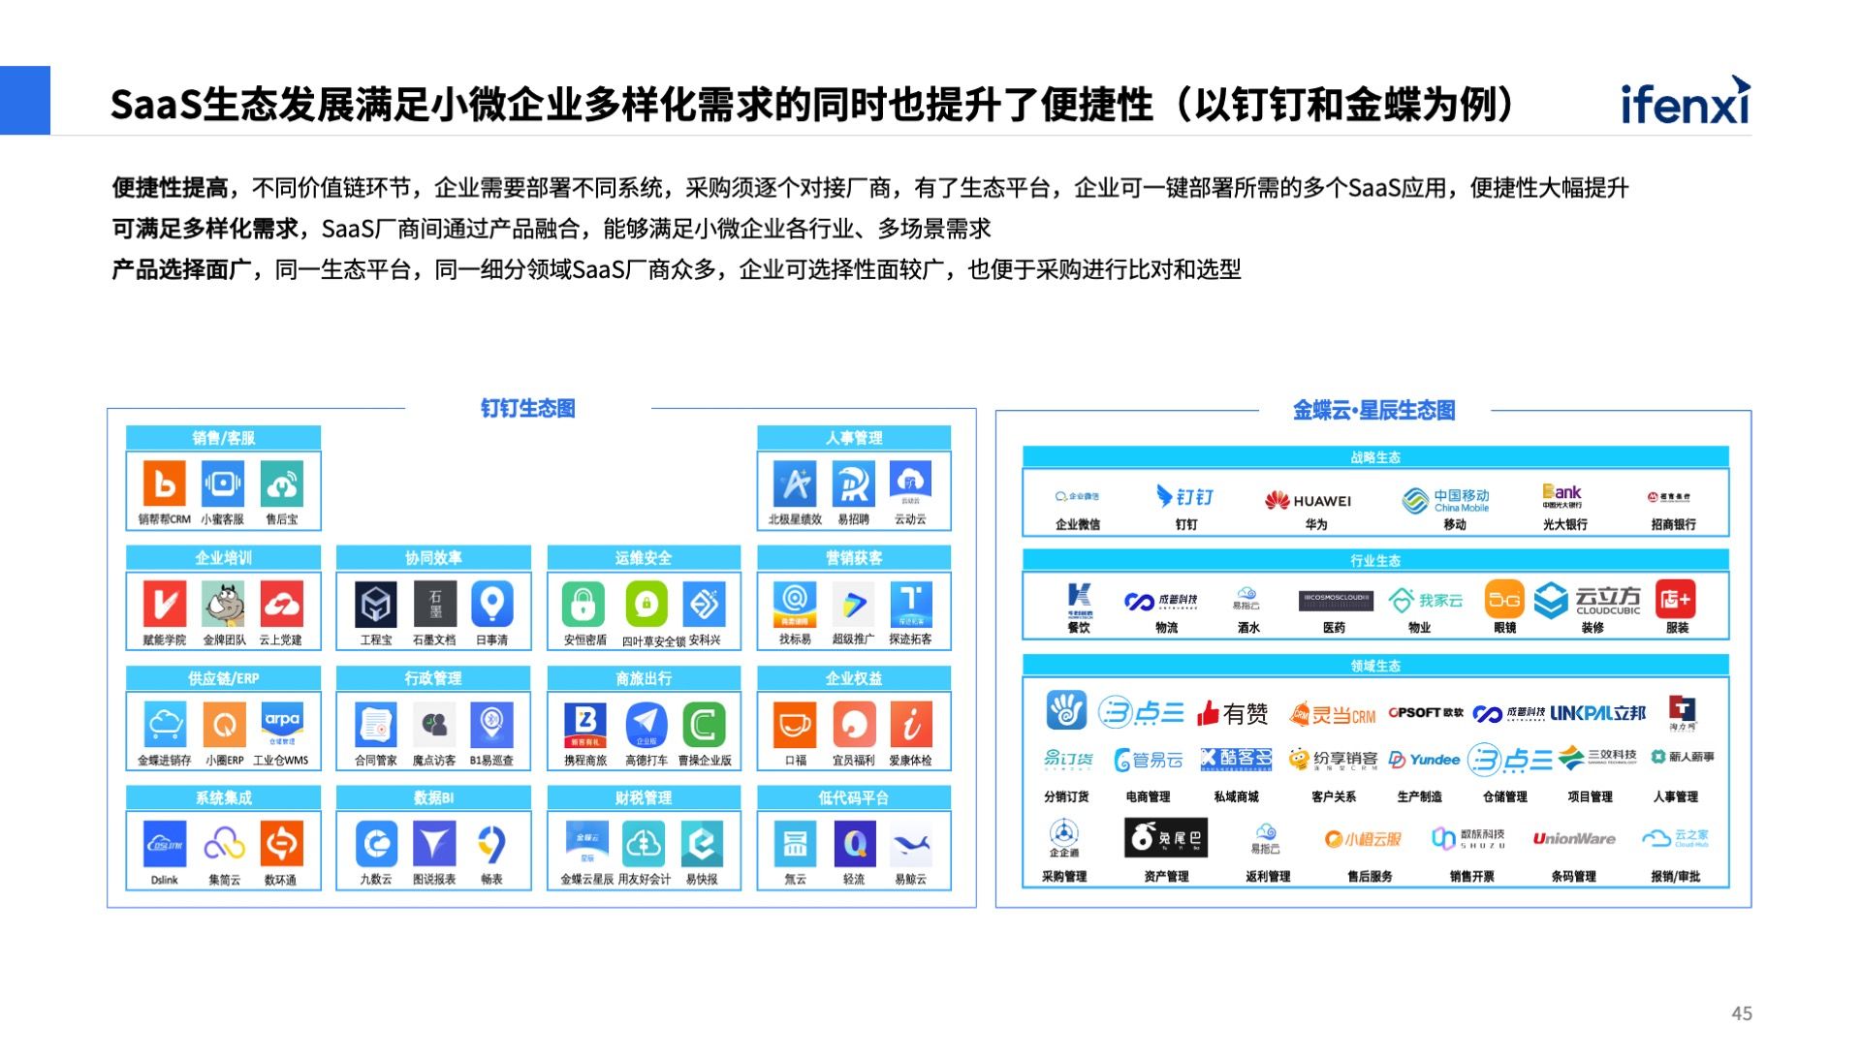Open the 轻流 icon
Image resolution: width=1861 pixels, height=1060 pixels.
pos(853,844)
